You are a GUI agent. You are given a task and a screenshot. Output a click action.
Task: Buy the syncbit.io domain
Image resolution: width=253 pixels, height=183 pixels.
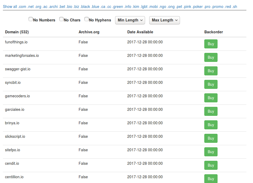coord(211,84)
